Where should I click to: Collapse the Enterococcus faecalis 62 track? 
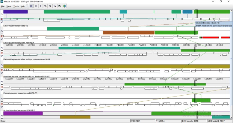[x=2, y=17]
